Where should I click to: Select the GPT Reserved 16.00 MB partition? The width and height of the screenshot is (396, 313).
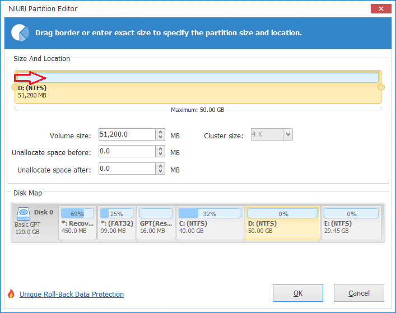pos(156,223)
